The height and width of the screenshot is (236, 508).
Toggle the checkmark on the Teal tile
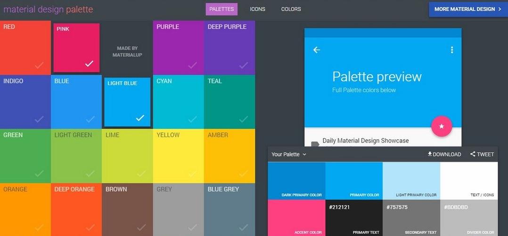[x=244, y=119]
